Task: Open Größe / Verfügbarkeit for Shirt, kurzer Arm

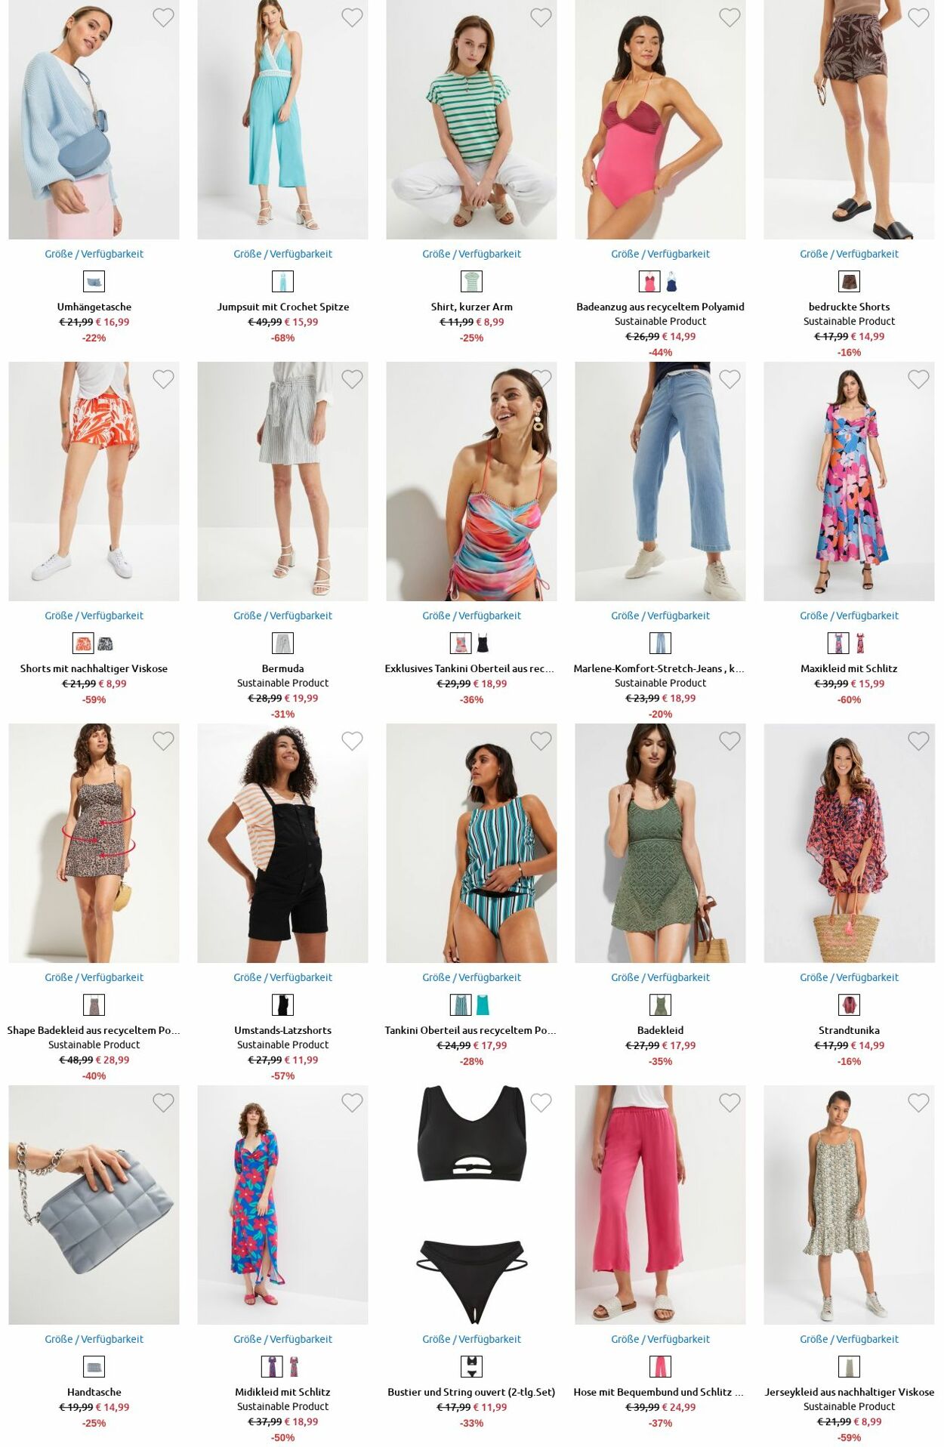Action: click(471, 254)
